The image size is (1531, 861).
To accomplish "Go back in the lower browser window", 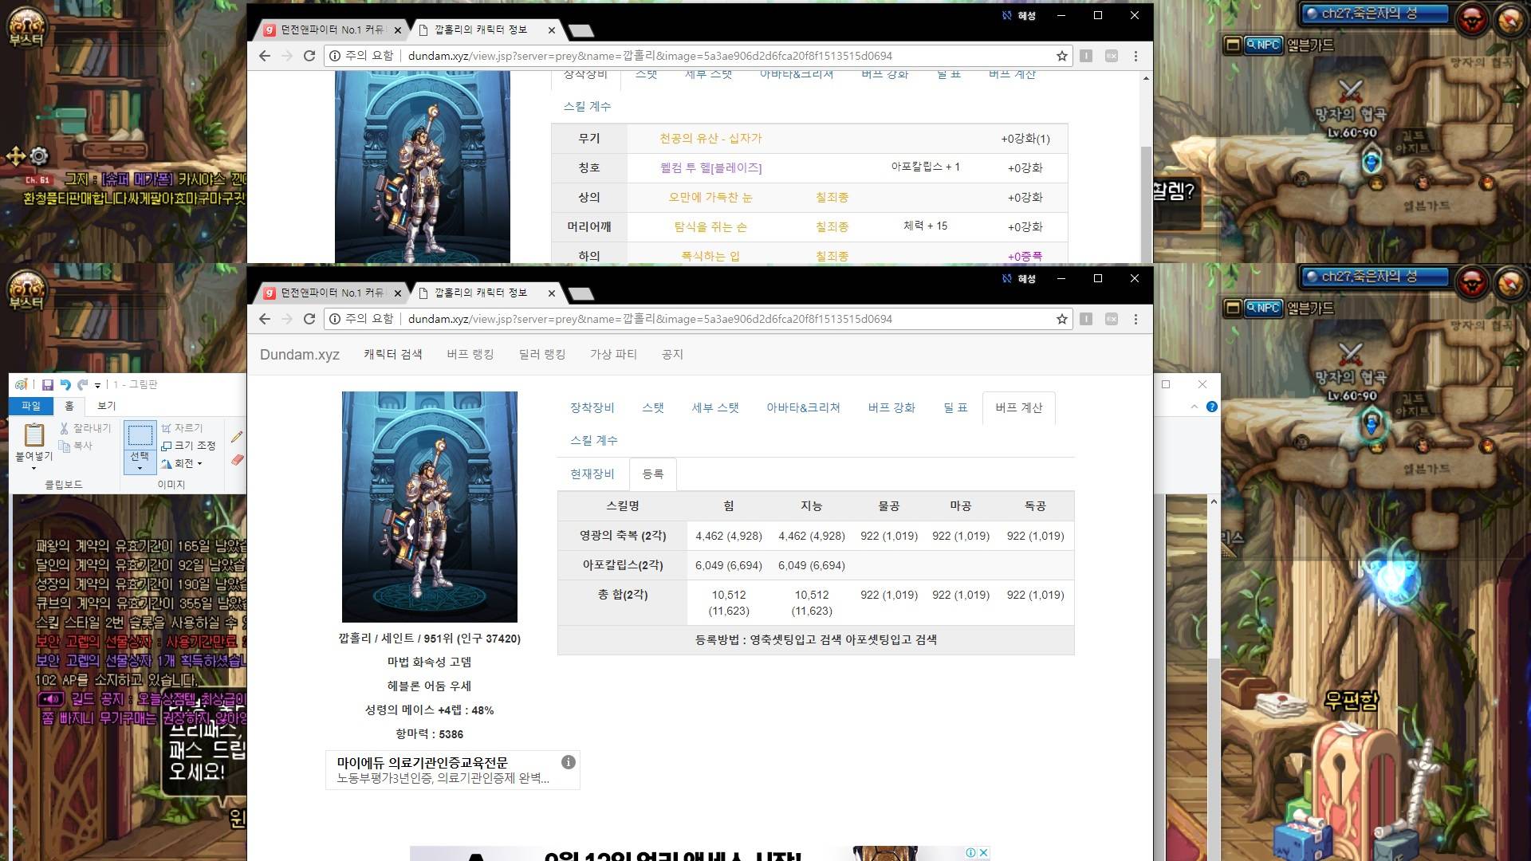I will point(265,319).
